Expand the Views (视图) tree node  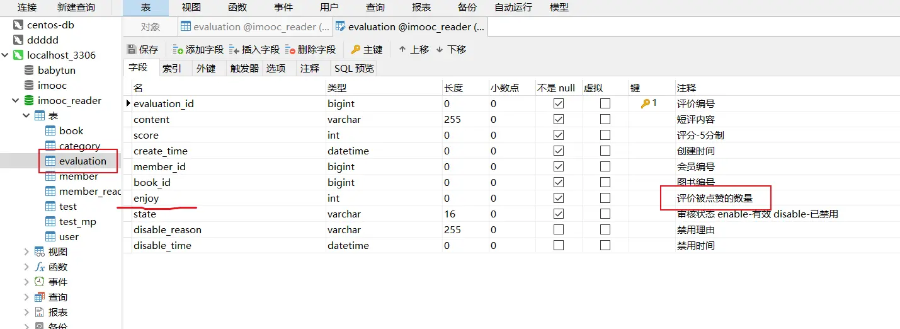point(26,251)
